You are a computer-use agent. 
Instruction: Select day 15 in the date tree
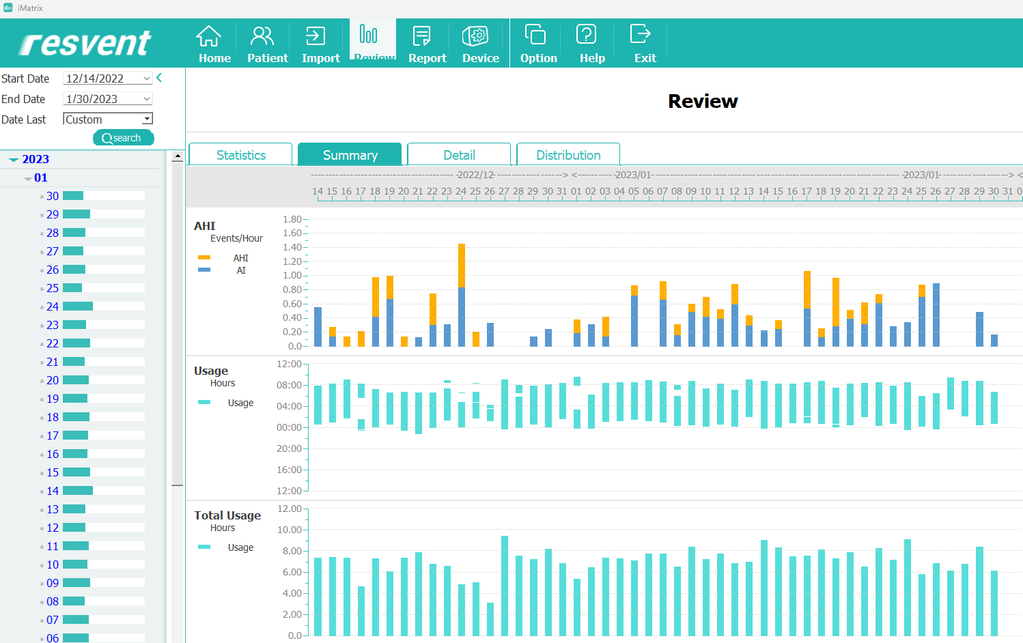click(x=53, y=472)
